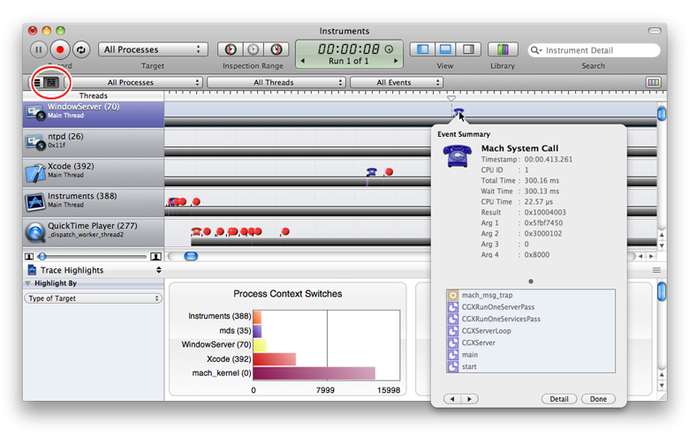Switch to the thread strategy view button

(x=52, y=82)
